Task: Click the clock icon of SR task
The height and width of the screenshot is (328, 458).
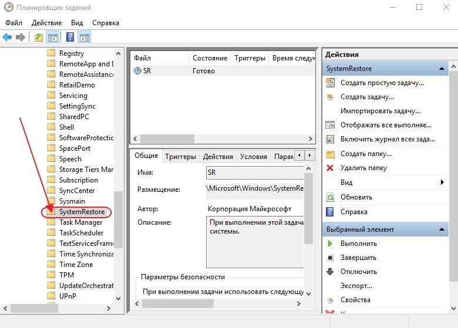Action: (x=137, y=70)
